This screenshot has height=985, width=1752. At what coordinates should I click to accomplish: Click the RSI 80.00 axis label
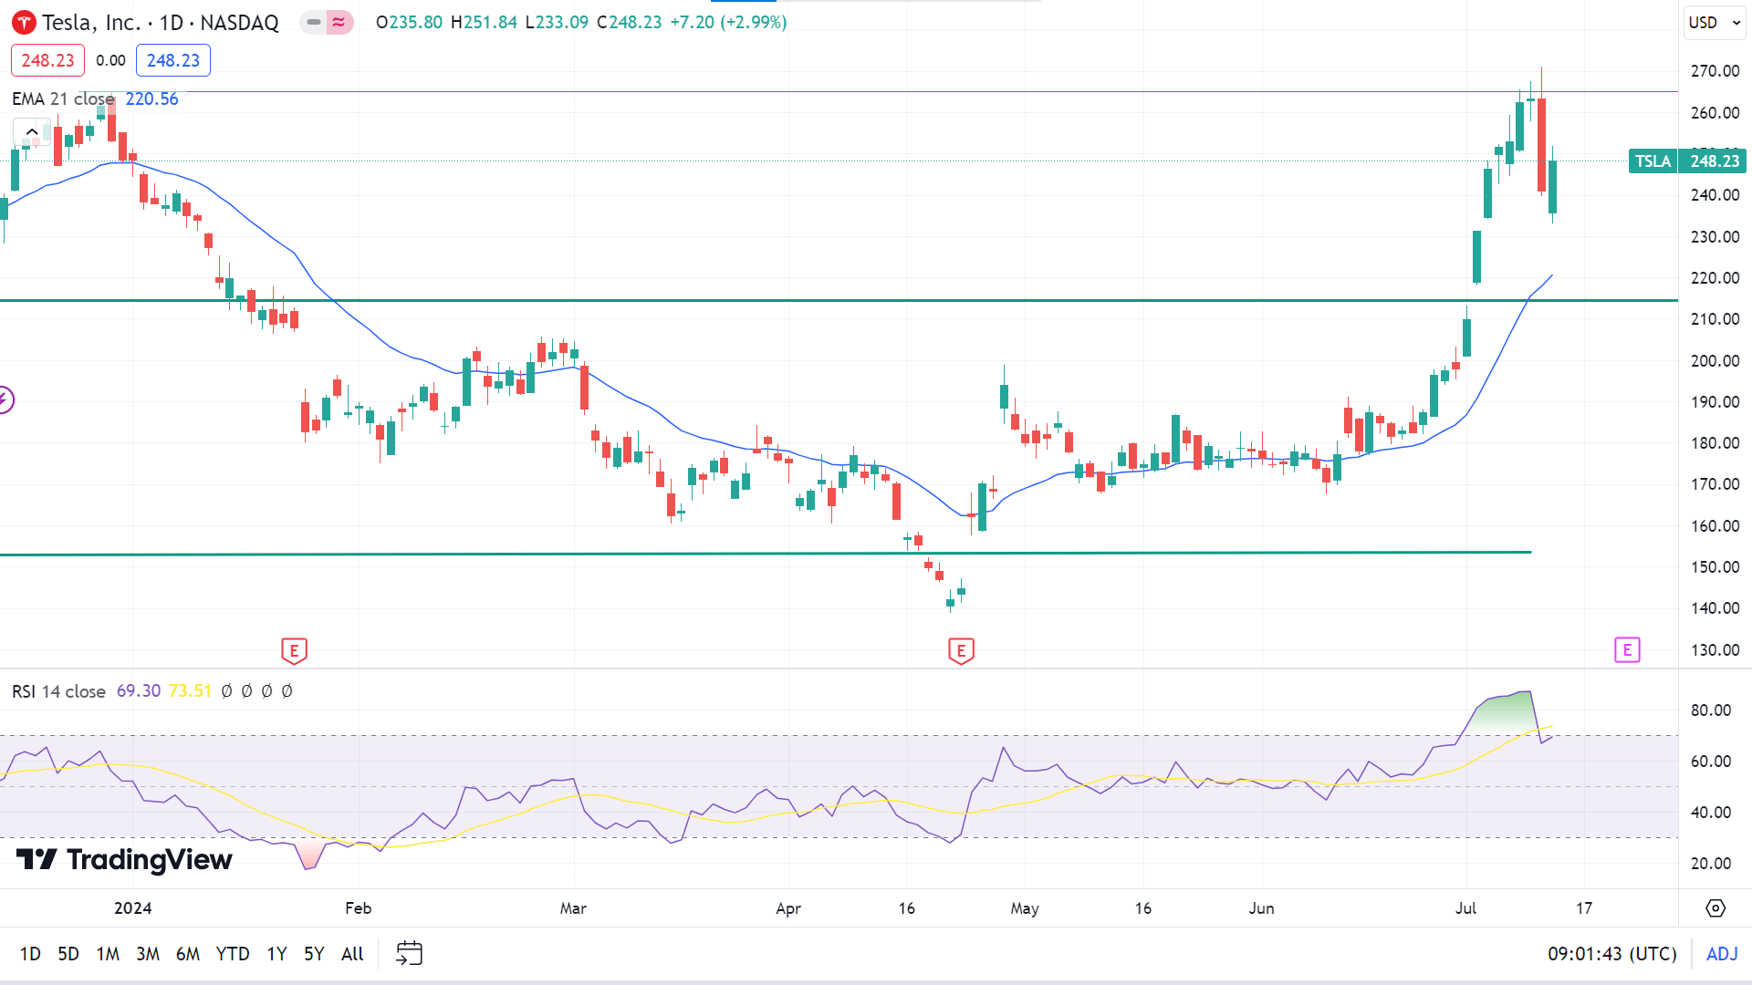pos(1710,710)
